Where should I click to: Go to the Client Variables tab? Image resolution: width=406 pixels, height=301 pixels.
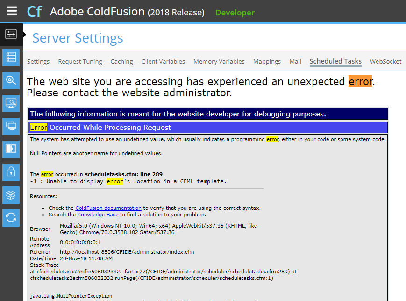pos(163,61)
